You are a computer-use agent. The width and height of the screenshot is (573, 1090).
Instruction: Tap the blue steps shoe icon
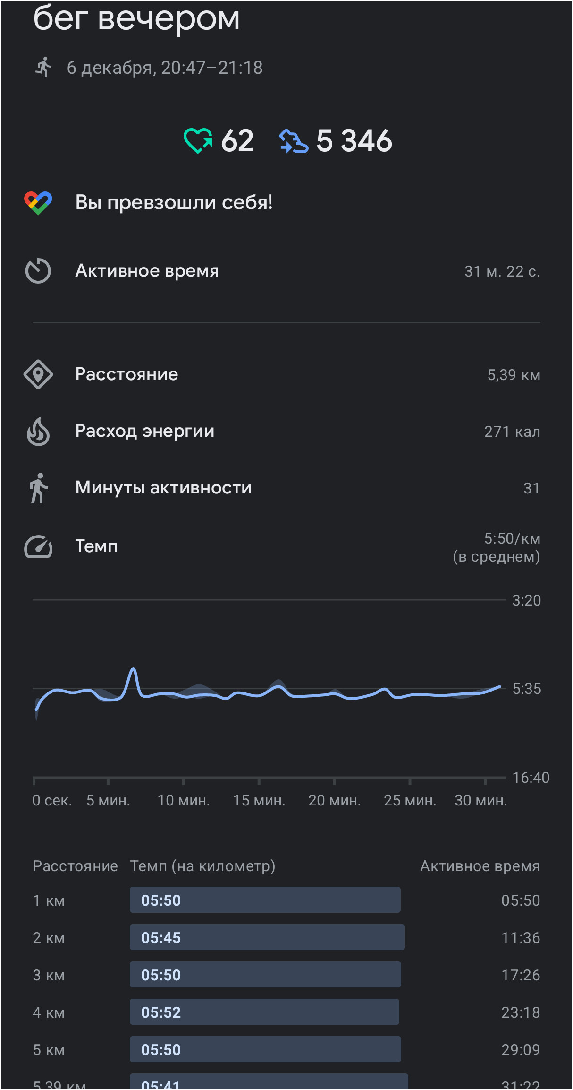pos(294,141)
